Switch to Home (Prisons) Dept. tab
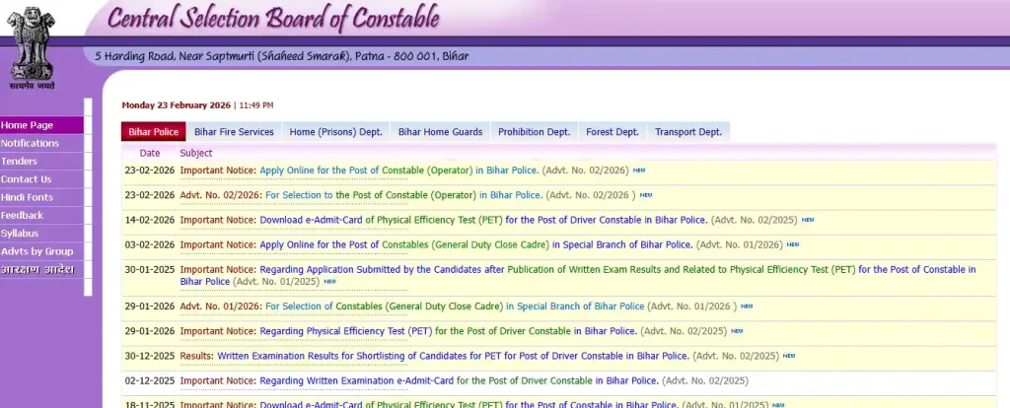 [335, 132]
